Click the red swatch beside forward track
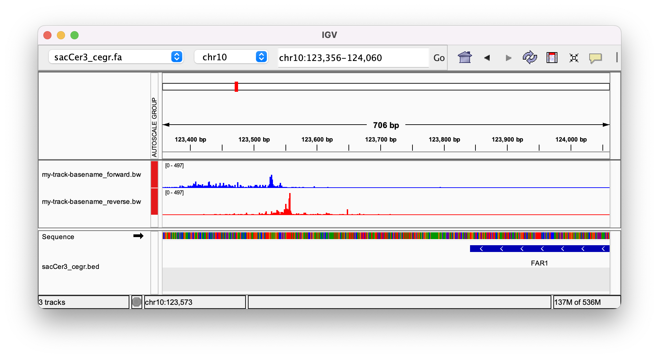 (x=154, y=174)
